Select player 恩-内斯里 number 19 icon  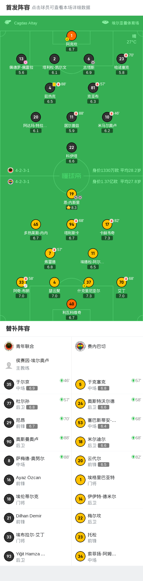[x=72, y=194]
